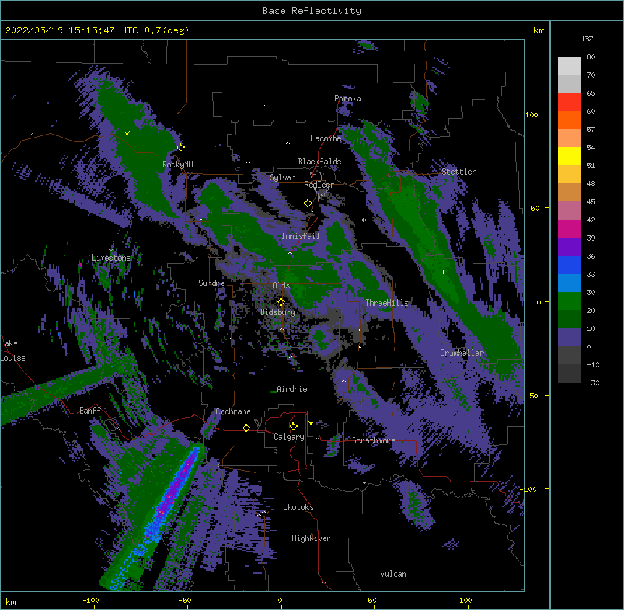Select the yellow diamond marker right of Cochrane
The height and width of the screenshot is (610, 624).
coord(246,427)
